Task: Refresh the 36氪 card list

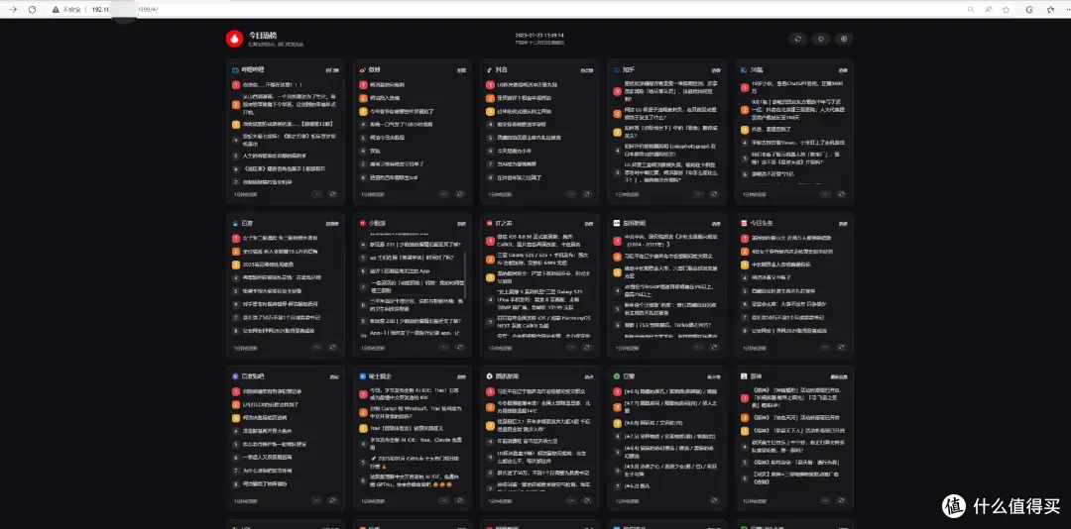Action: pyautogui.click(x=842, y=194)
